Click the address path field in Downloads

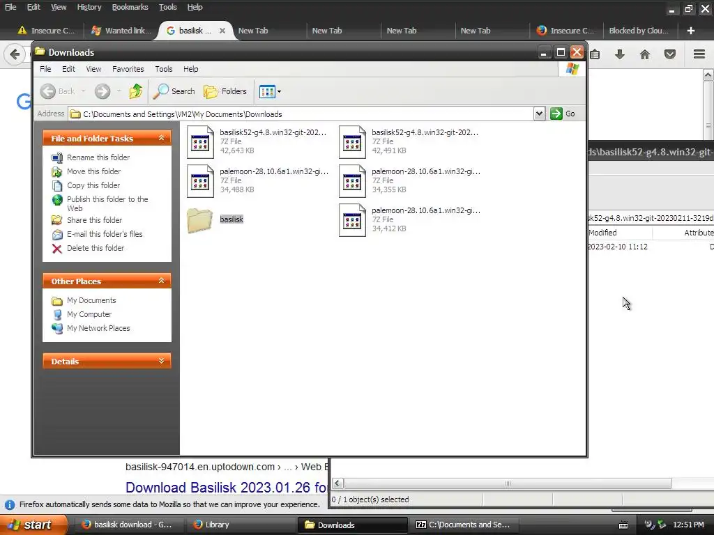pos(301,114)
